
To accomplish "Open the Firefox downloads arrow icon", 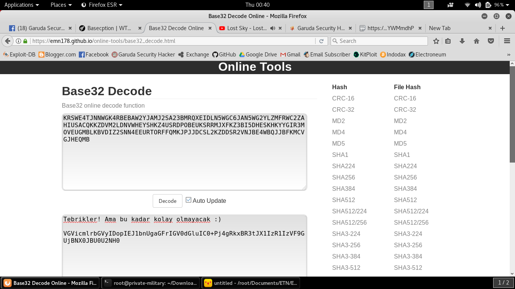I will [462, 41].
